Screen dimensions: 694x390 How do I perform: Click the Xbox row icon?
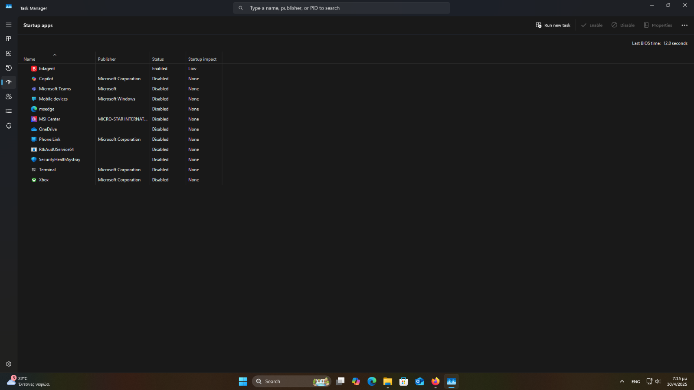pos(34,180)
